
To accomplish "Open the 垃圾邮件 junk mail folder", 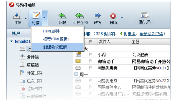I will click(34, 89).
